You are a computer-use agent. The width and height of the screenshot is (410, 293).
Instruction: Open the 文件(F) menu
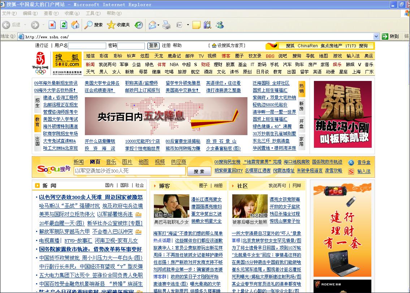click(x=9, y=13)
